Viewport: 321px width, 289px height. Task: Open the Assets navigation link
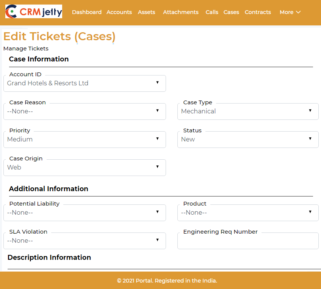tap(146, 12)
